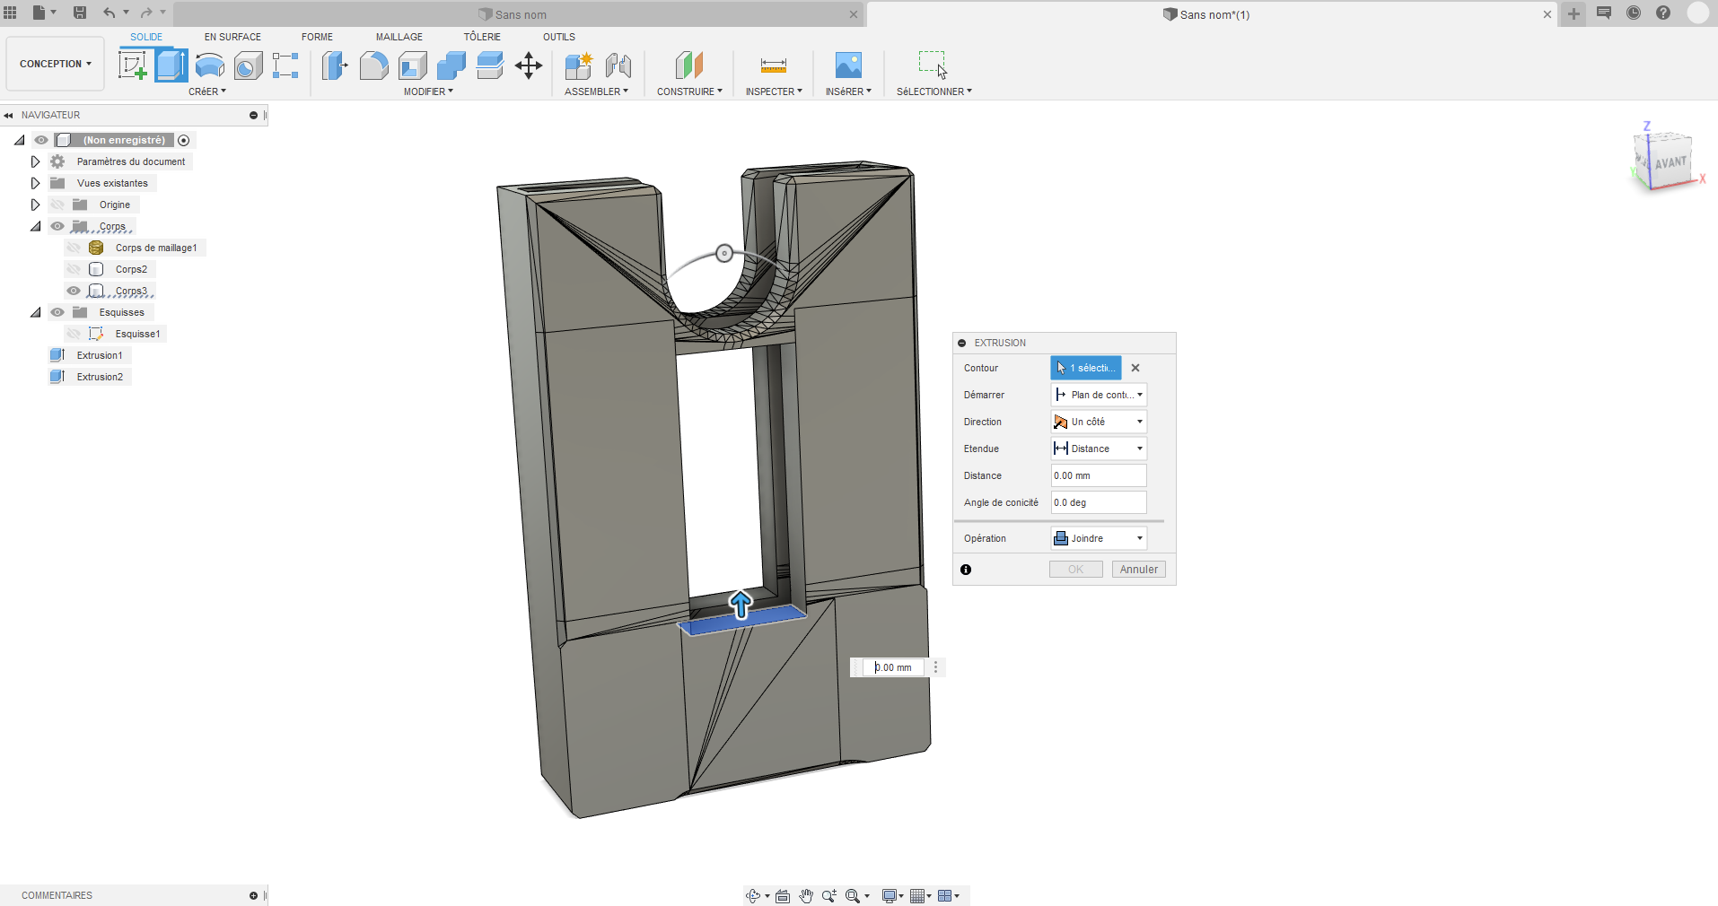
Task: Click the Move/Copy arrows icon
Action: 529,65
